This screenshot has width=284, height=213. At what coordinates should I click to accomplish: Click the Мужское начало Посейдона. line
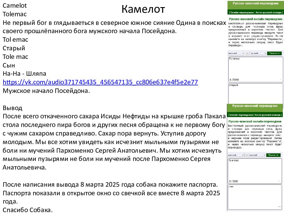[x=46, y=91]
